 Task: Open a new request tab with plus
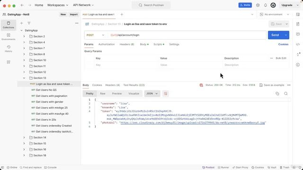[122, 15]
